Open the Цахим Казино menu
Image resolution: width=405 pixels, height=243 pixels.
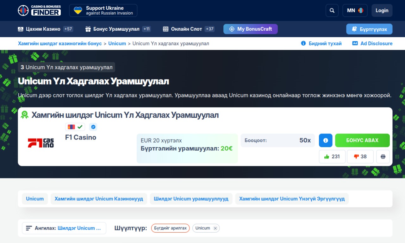45,29
